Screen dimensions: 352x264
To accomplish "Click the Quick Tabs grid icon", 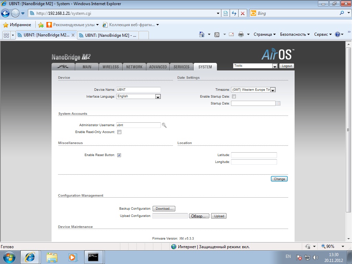I will pos(6,35).
